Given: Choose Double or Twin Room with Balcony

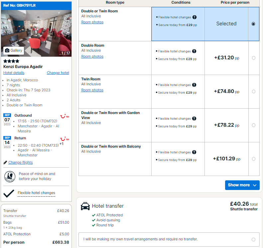Looking at the screenshot, I should tap(254, 159).
